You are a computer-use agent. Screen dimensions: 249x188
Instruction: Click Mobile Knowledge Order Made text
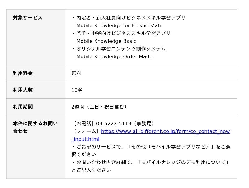114,56
